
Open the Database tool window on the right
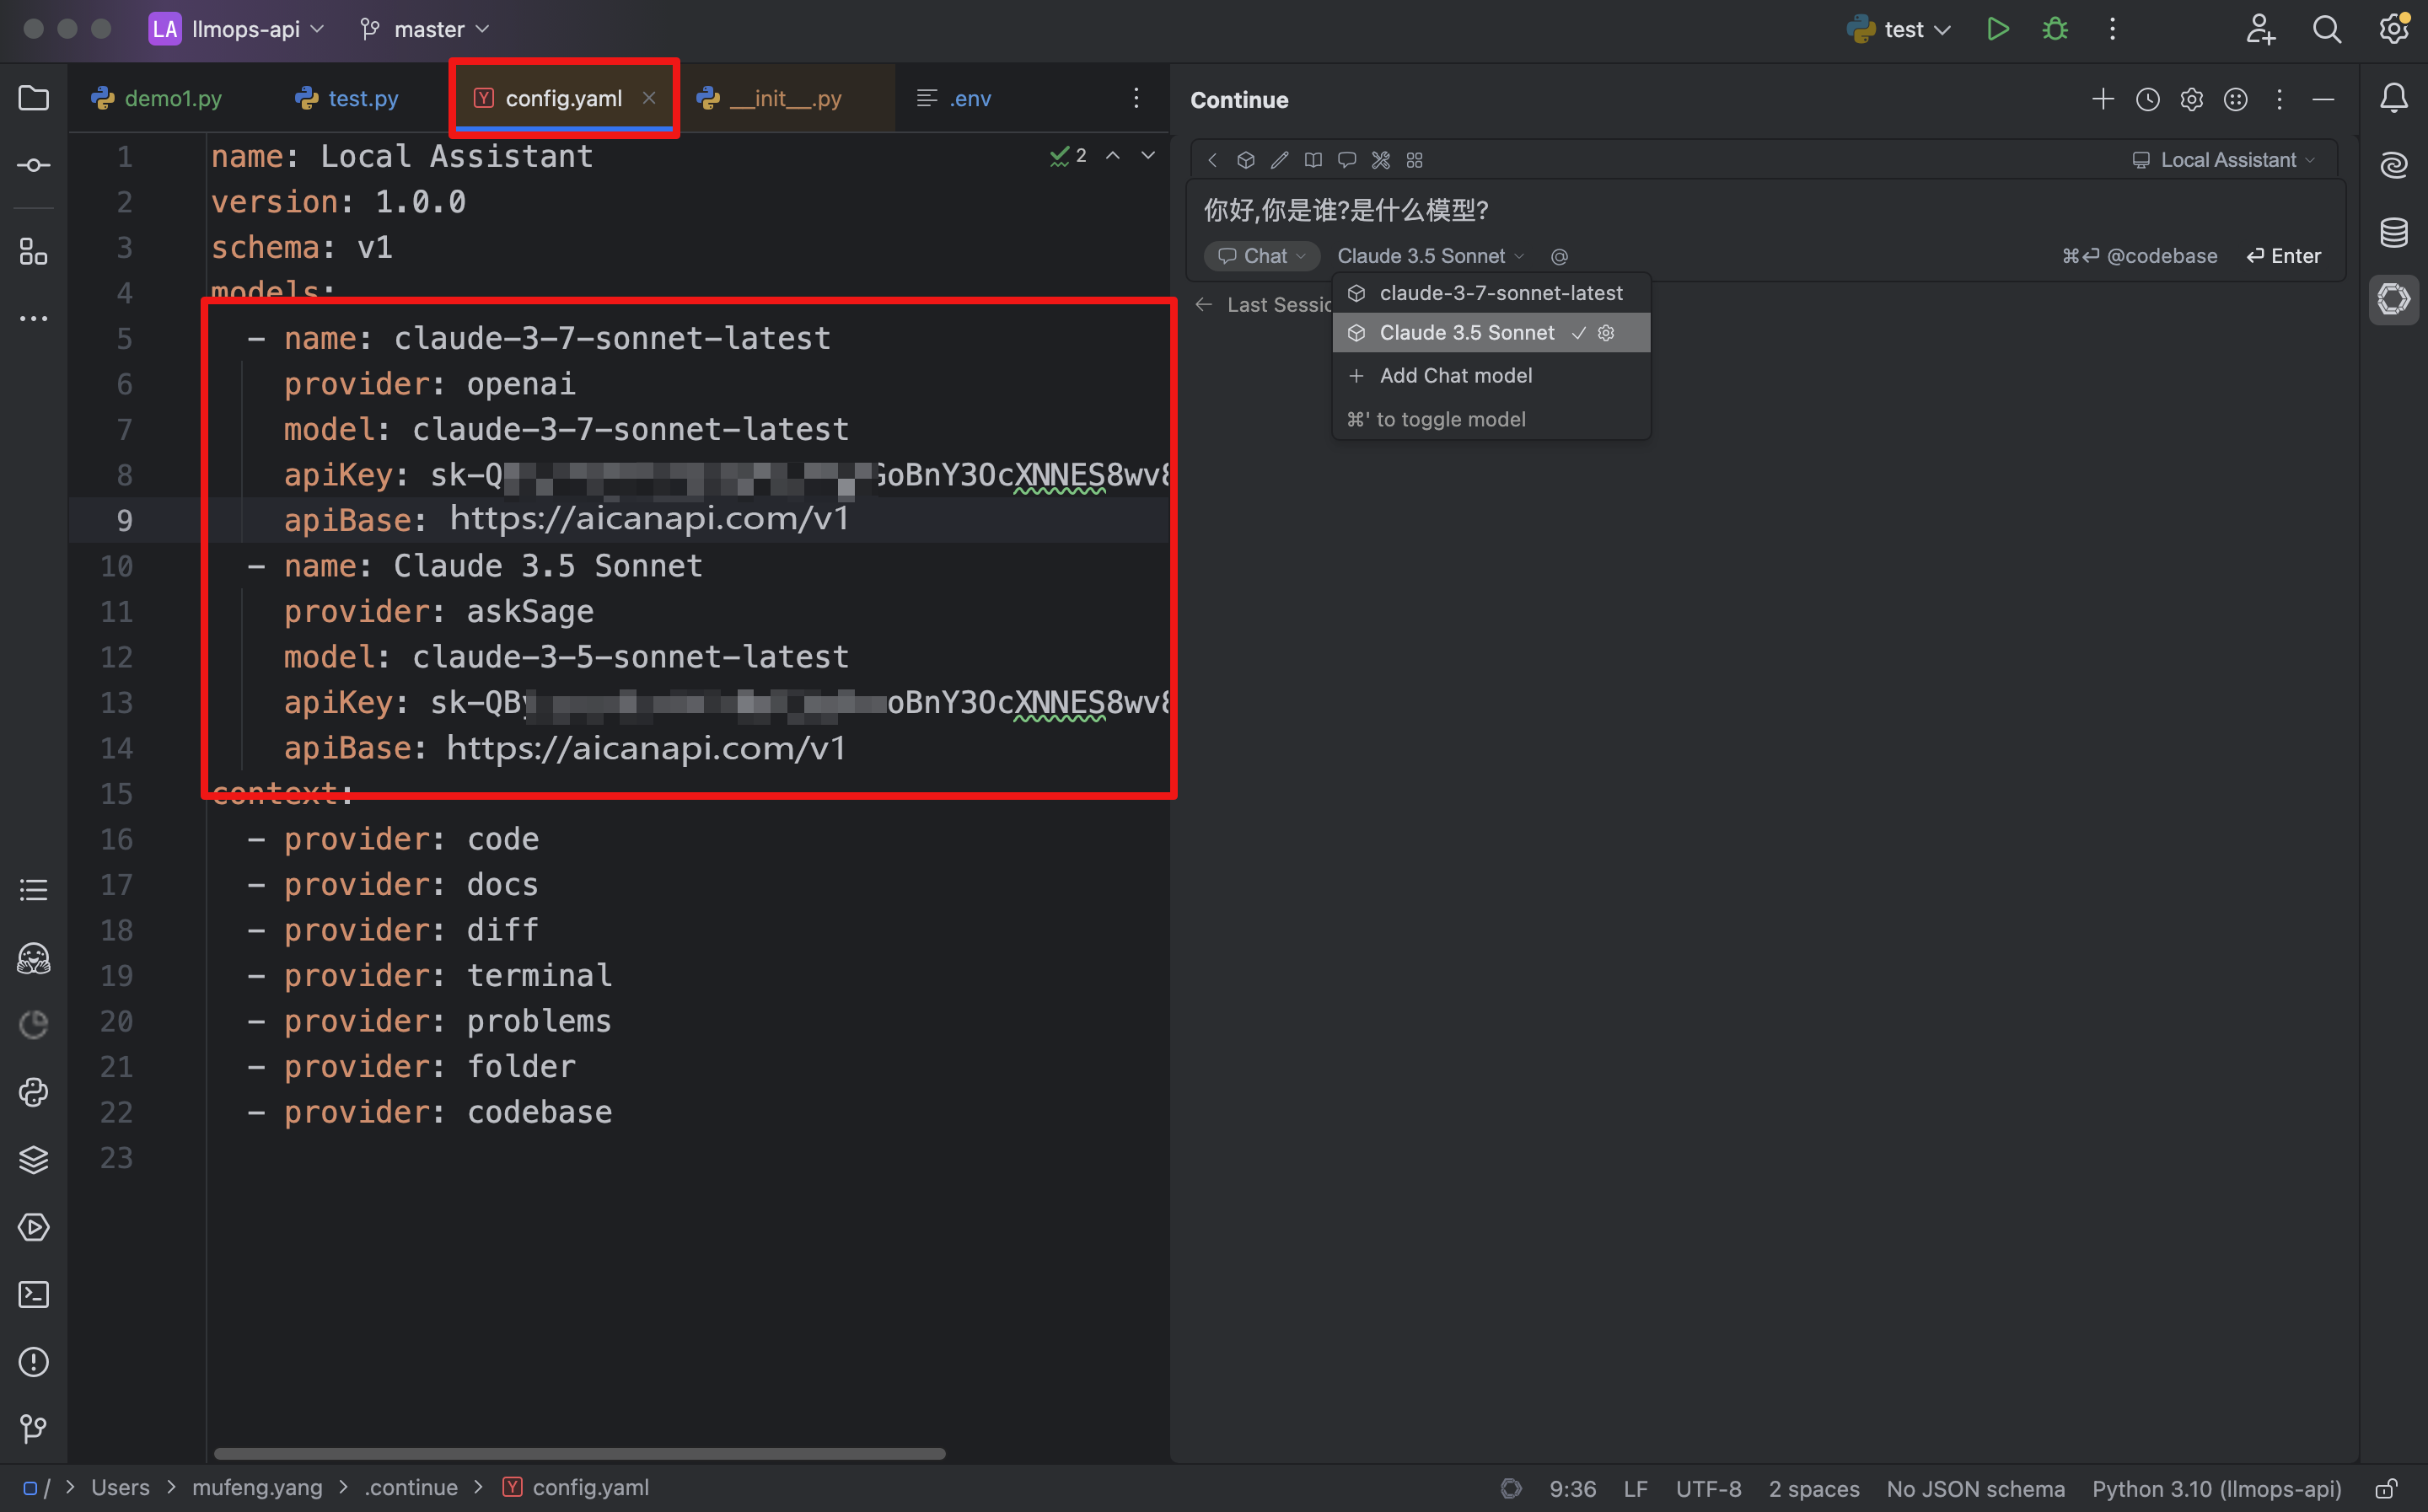tap(2394, 232)
